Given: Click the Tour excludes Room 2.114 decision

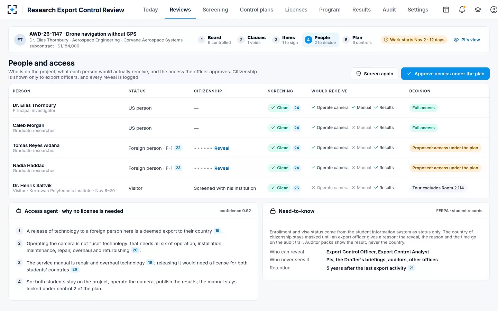Looking at the screenshot, I should point(438,188).
